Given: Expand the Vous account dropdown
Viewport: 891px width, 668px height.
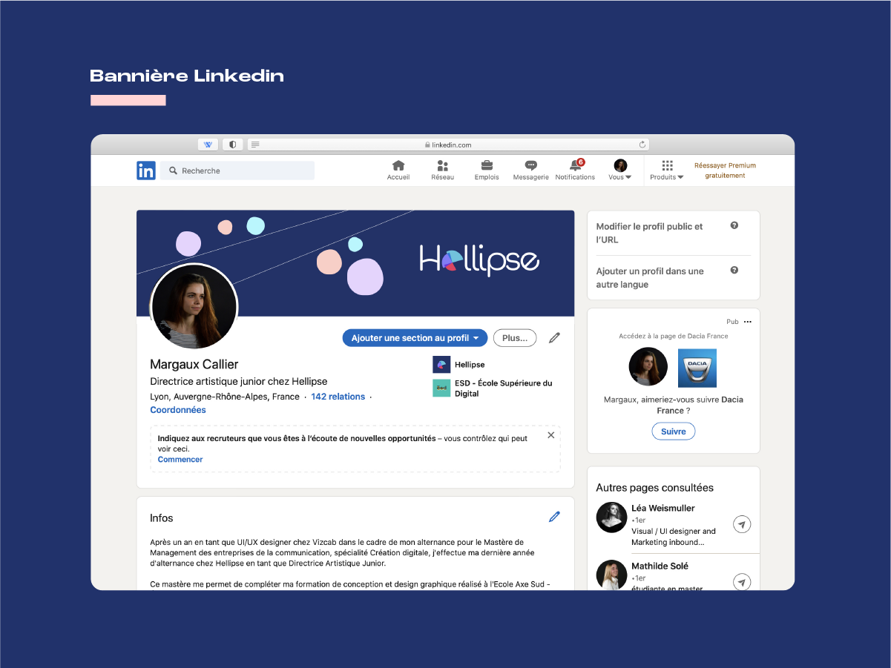Looking at the screenshot, I should pos(620,170).
